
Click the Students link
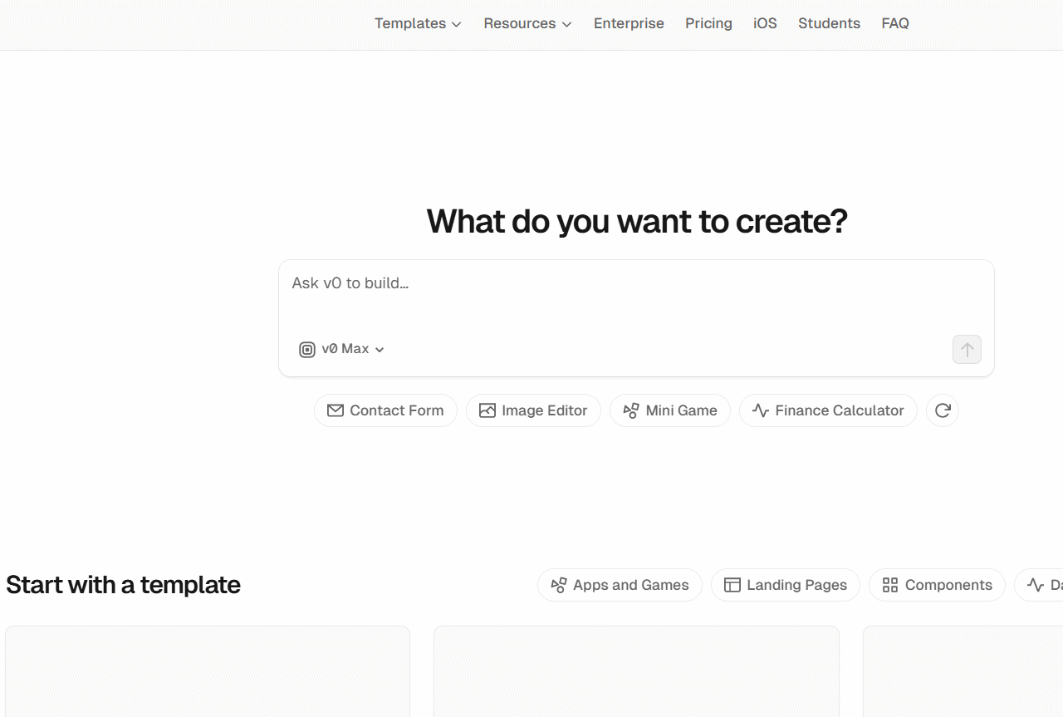click(829, 23)
